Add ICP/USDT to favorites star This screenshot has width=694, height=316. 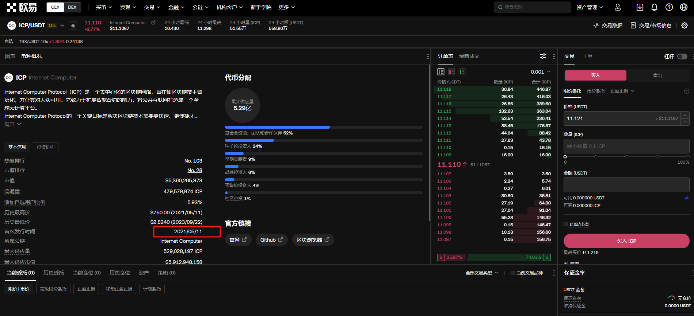[x=73, y=26]
